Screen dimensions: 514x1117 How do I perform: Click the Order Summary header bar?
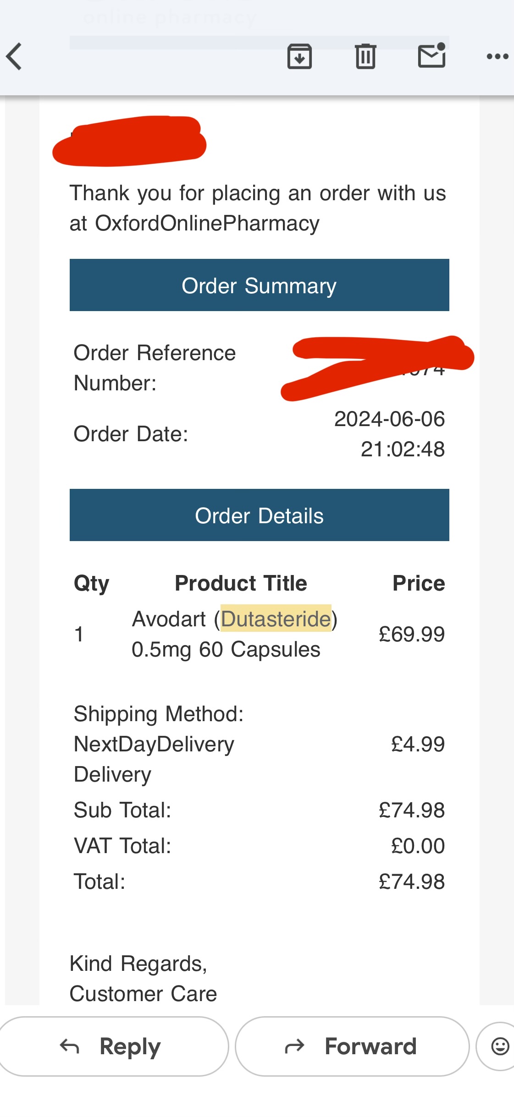(x=259, y=285)
